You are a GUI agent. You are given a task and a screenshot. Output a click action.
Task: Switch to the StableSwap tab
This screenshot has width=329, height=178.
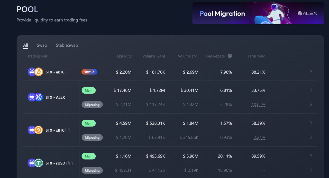coord(67,45)
